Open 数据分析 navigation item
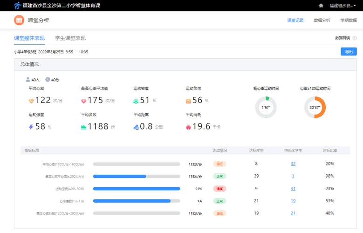Screen dimensions: 363x233 click(x=322, y=21)
